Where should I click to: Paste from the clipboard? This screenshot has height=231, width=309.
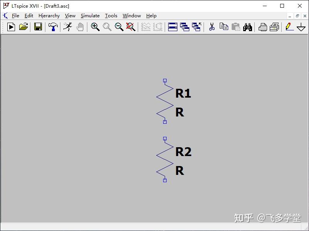click(236, 27)
